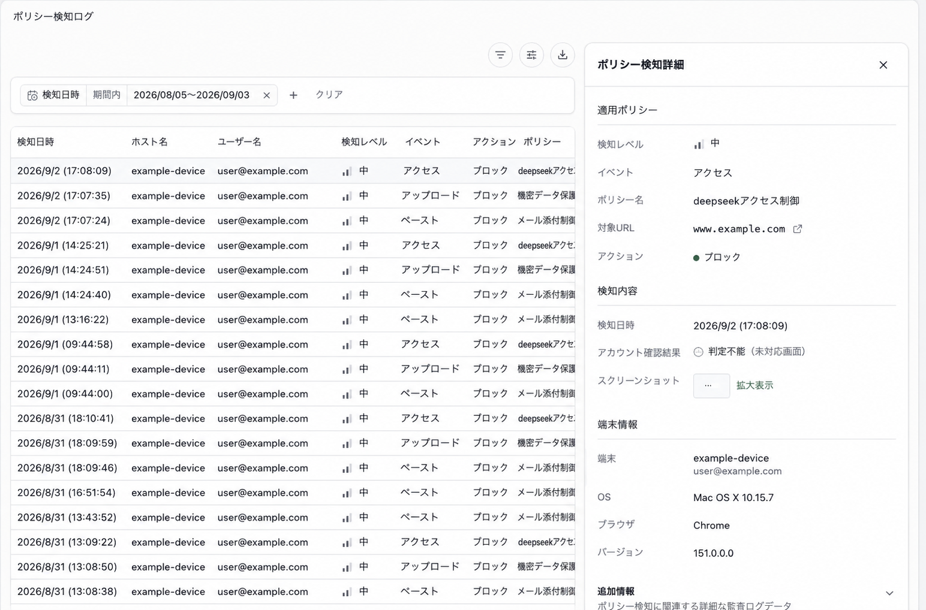The height and width of the screenshot is (610, 926).
Task: Click the ホスト名 column header
Action: (x=149, y=142)
